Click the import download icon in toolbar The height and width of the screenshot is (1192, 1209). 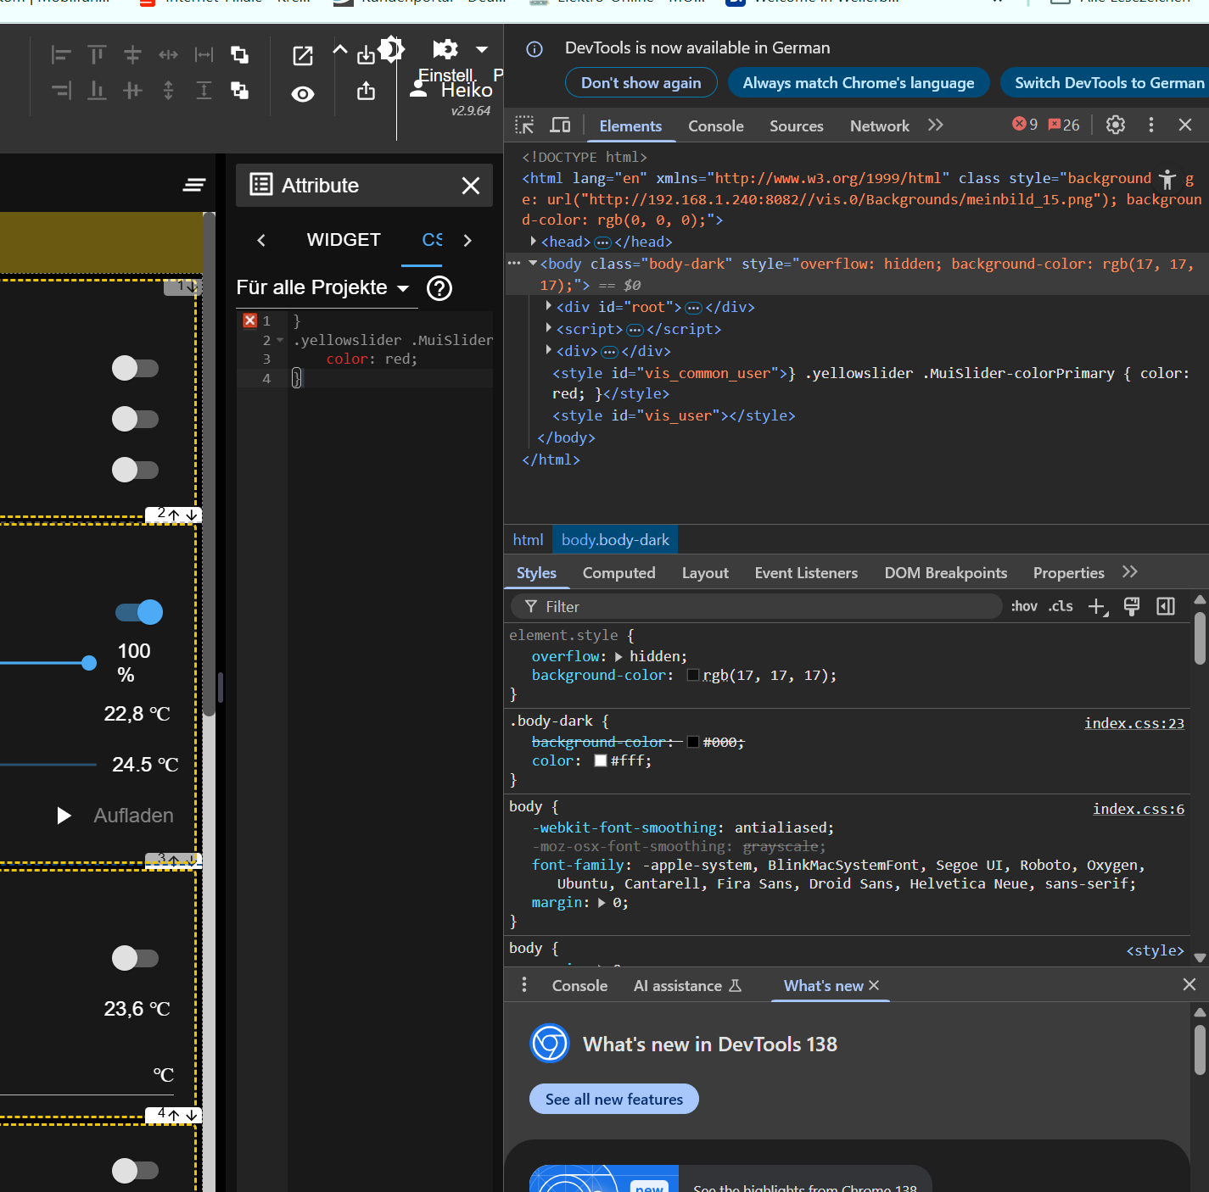pyautogui.click(x=366, y=56)
